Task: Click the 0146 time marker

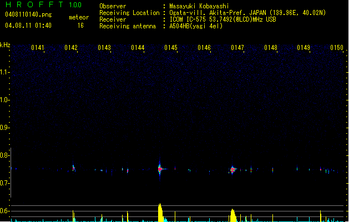Action: coord(204,48)
